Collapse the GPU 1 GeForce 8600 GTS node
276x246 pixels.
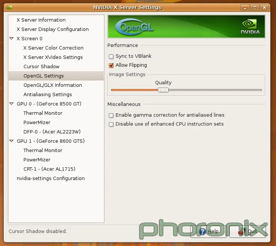click(12, 141)
